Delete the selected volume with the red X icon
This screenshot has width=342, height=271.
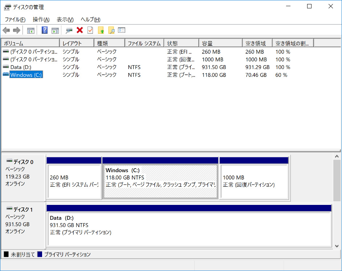pyautogui.click(x=79, y=30)
